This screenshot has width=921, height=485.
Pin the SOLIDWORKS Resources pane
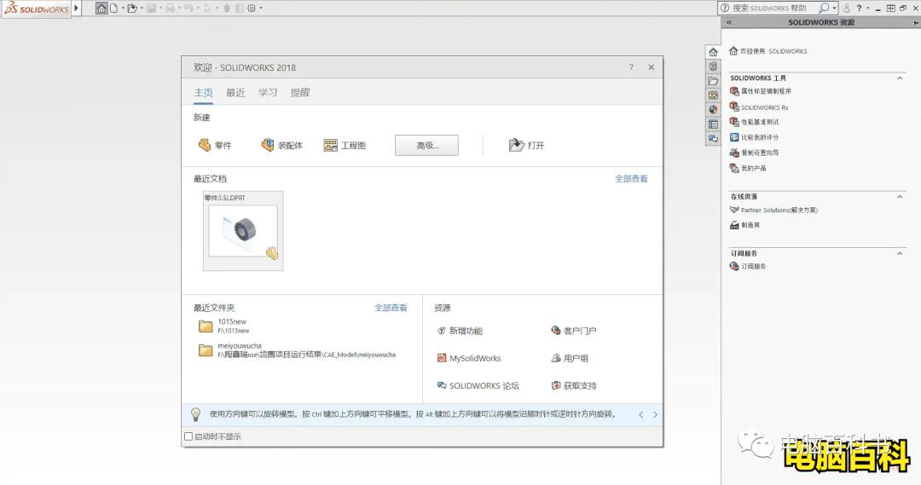(x=916, y=22)
